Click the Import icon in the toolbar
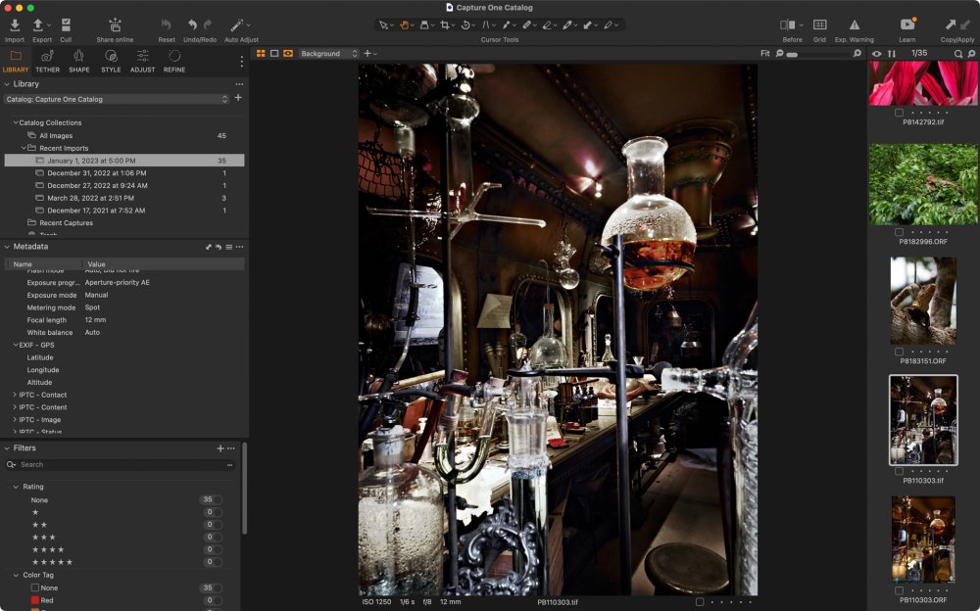 point(15,24)
